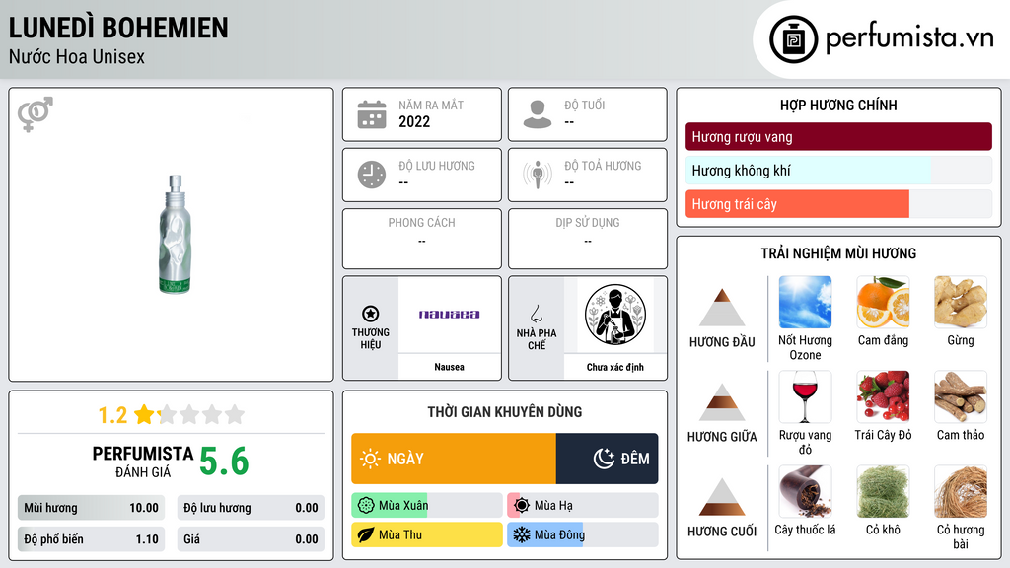Viewport: 1010px width, 568px height.
Task: Click the Hương rượu vang accord bar
Action: 838,136
